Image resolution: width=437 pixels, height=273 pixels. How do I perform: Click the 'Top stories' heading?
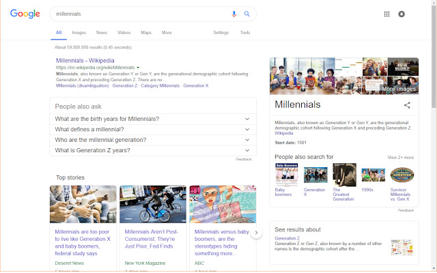pyautogui.click(x=70, y=177)
